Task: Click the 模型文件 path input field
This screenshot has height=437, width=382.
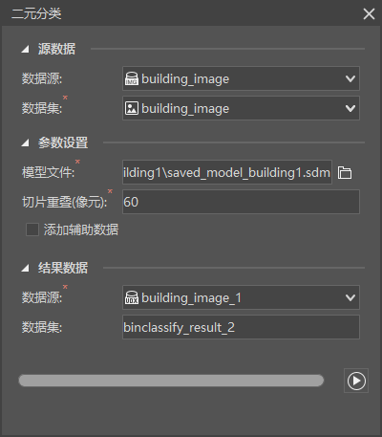Action: coord(227,172)
